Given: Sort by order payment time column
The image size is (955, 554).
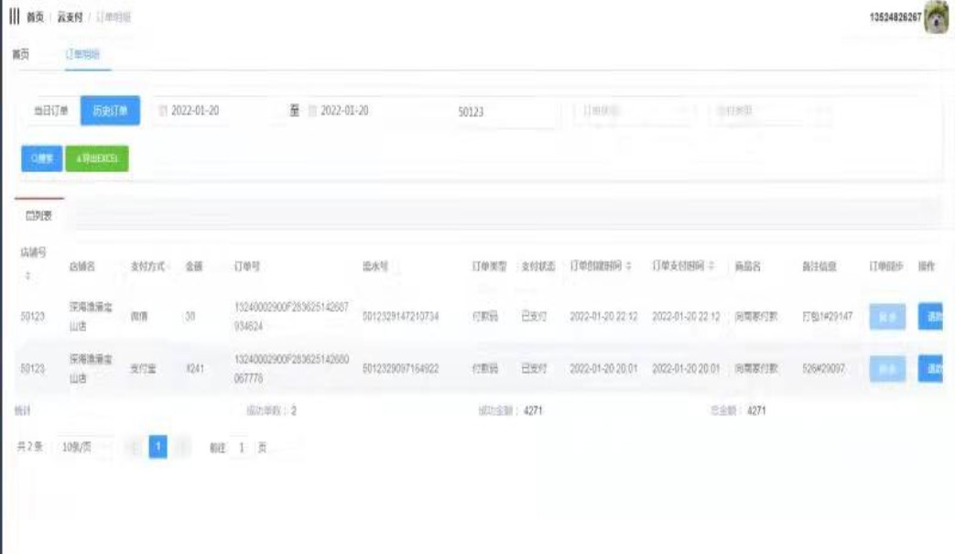Looking at the screenshot, I should (711, 266).
